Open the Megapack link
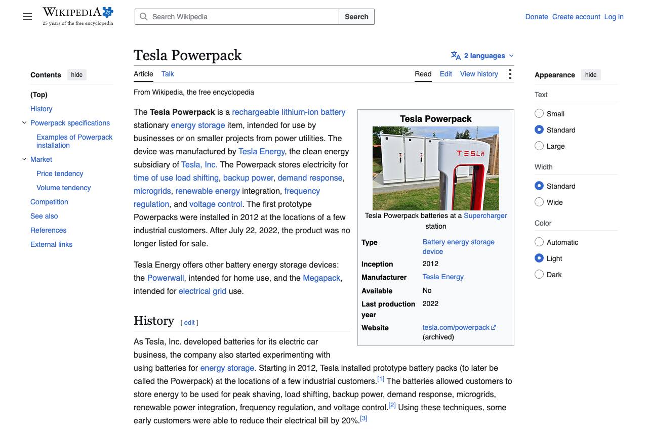The height and width of the screenshot is (435, 648). tap(321, 278)
